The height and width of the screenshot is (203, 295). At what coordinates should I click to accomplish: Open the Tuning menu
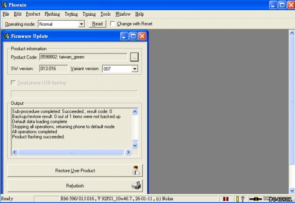coord(89,14)
